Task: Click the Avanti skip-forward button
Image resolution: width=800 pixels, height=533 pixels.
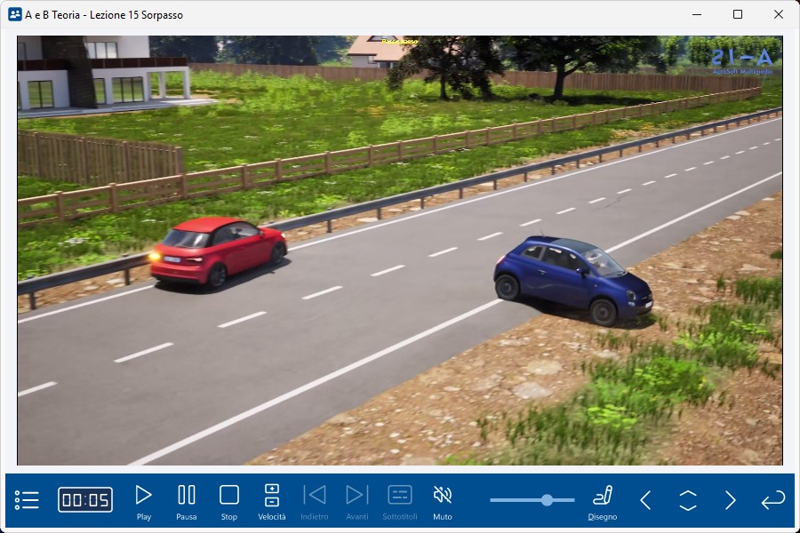Action: pyautogui.click(x=356, y=501)
